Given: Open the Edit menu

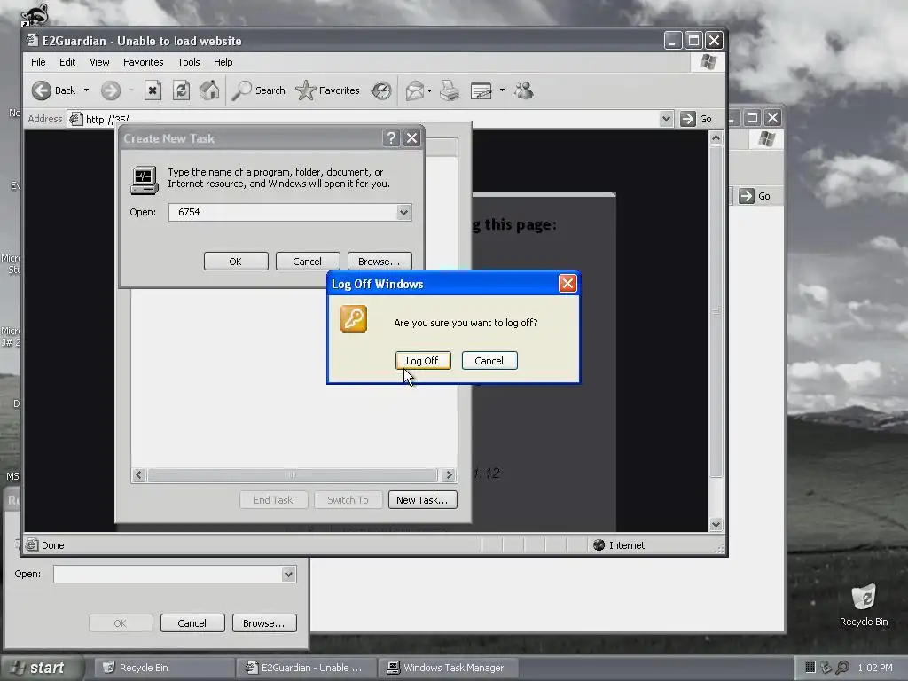Looking at the screenshot, I should coord(67,62).
